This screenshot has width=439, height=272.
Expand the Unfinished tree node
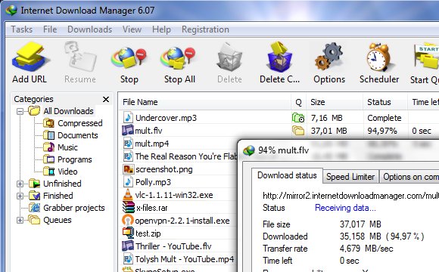(x=20, y=184)
